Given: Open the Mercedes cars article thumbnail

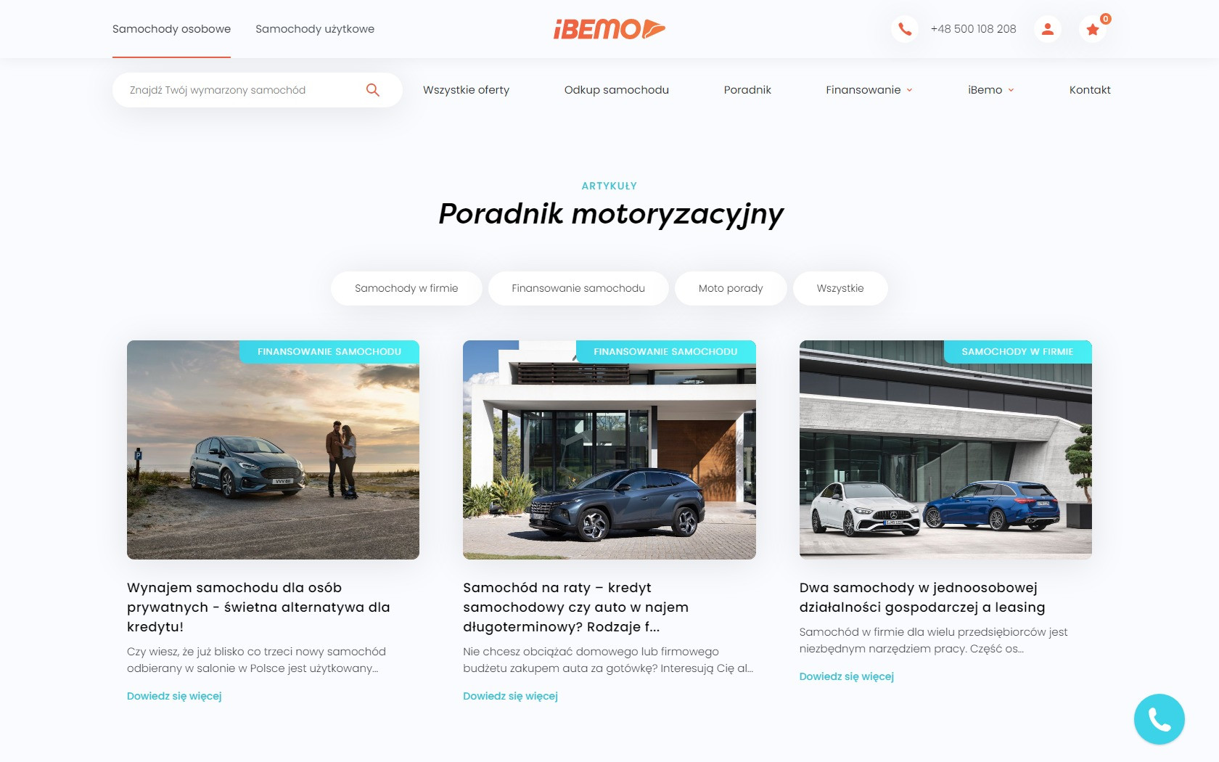Looking at the screenshot, I should coord(945,450).
